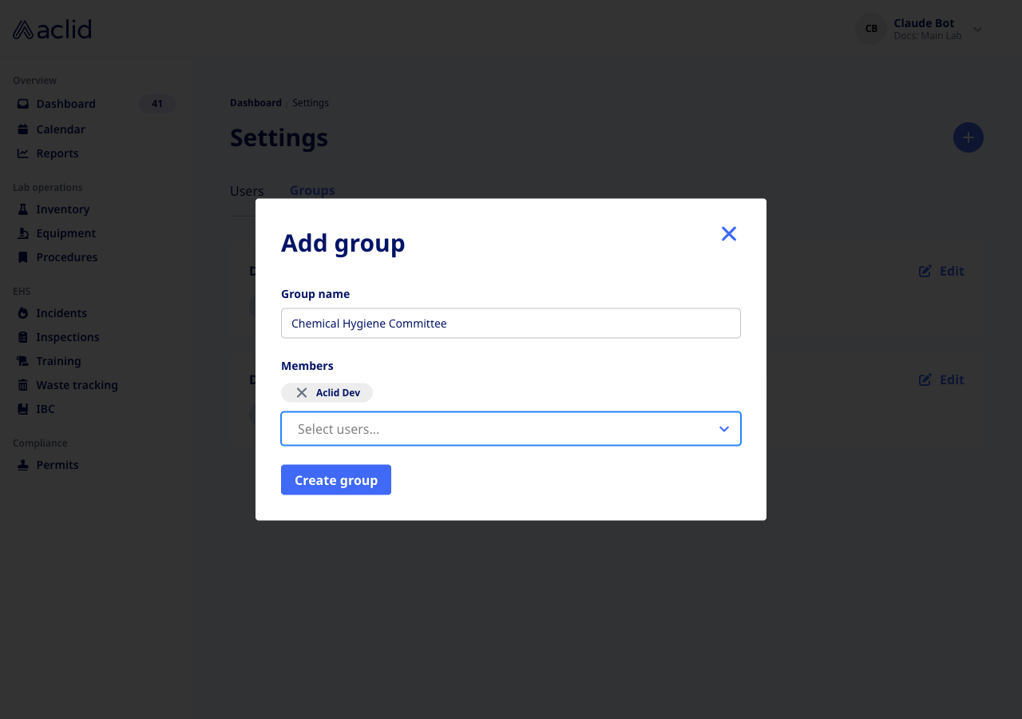Open Training icon in sidebar
The width and height of the screenshot is (1022, 719).
pyautogui.click(x=23, y=361)
